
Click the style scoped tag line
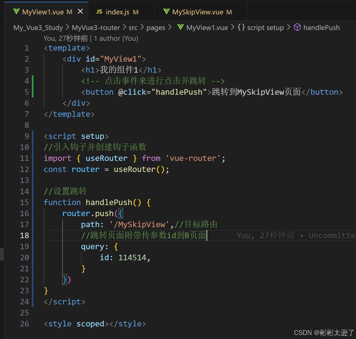(95, 324)
